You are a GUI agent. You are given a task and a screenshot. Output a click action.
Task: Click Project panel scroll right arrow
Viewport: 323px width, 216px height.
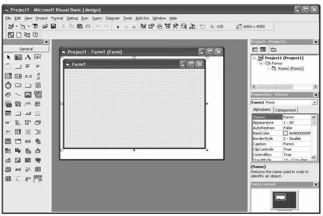[315, 87]
